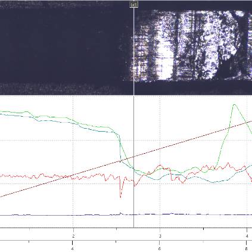Select the cursor marker label atop the image

click(133, 4)
